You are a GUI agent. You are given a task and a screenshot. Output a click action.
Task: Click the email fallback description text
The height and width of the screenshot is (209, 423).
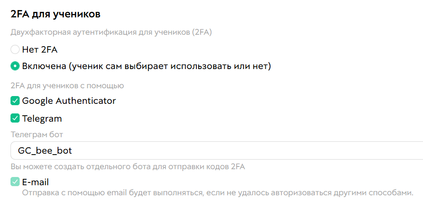click(x=217, y=193)
